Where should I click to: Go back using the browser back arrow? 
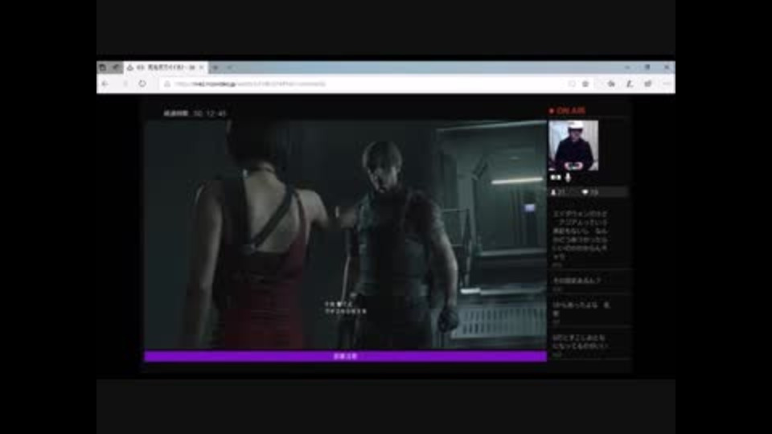pos(105,84)
